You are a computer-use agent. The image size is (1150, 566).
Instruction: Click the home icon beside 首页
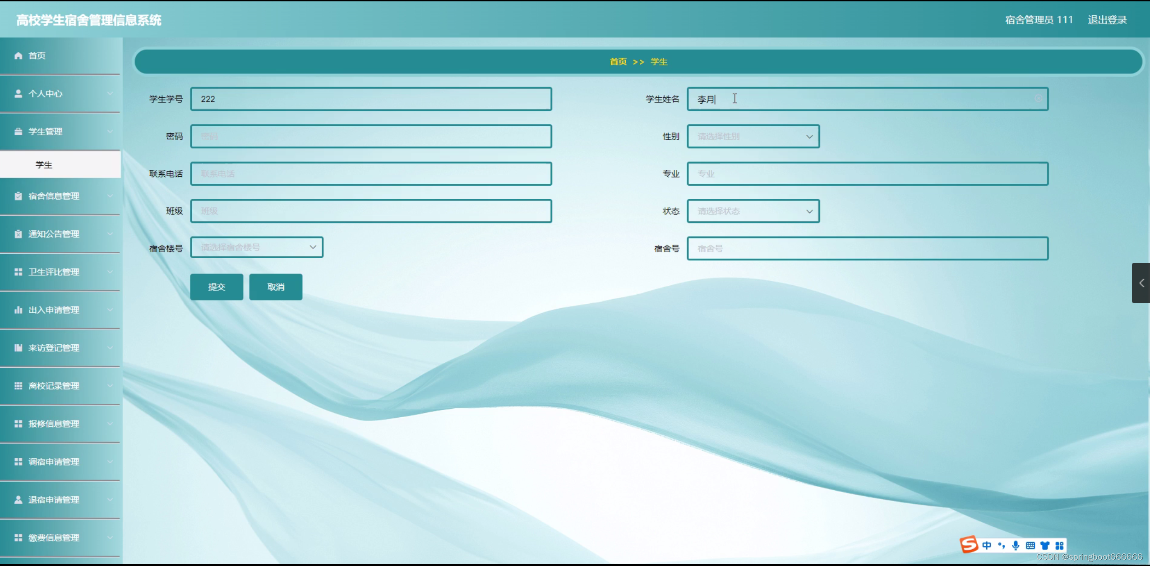pyautogui.click(x=18, y=55)
